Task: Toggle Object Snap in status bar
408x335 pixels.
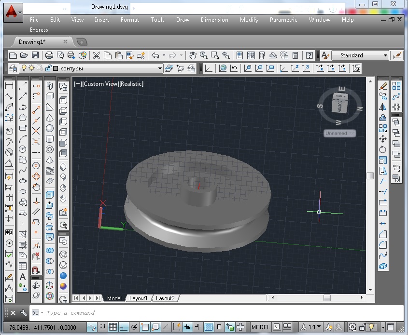Action: pyautogui.click(x=145, y=327)
